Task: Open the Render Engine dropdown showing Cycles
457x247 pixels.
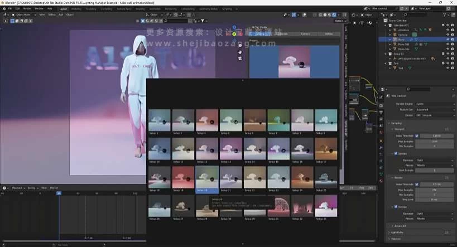Action: tap(435, 104)
